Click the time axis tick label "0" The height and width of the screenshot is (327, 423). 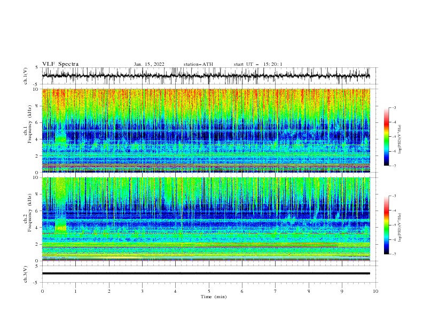42,291
